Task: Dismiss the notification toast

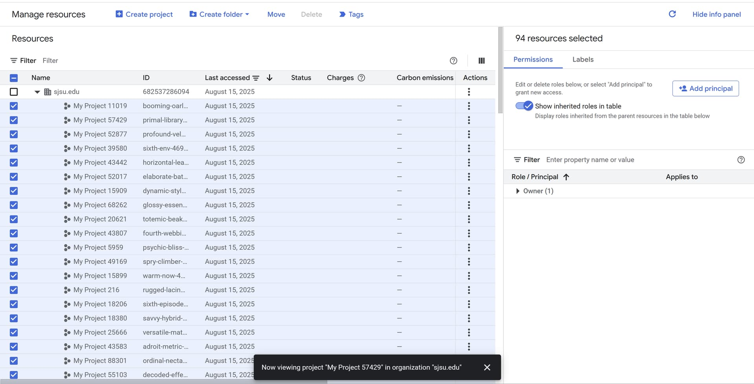Action: (487, 367)
